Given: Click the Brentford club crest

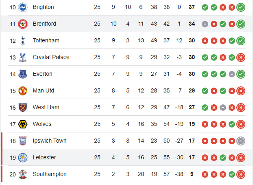Looking at the screenshot, I should click(23, 24).
